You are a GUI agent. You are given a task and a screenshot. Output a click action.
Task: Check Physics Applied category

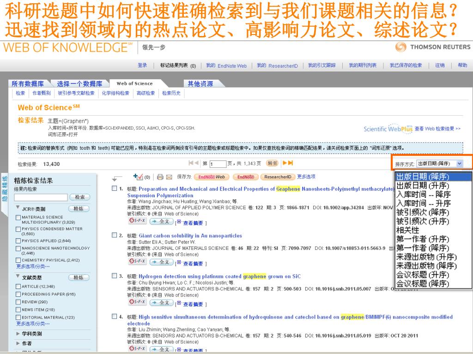coord(18,241)
